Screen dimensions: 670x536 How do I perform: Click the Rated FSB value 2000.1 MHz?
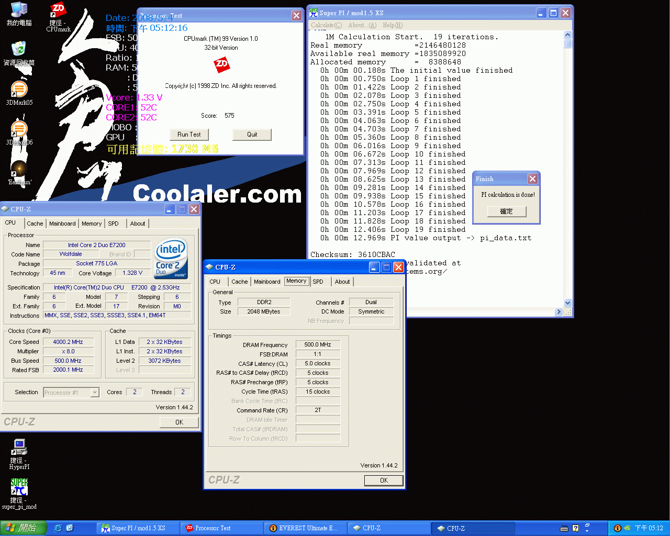coord(68,370)
